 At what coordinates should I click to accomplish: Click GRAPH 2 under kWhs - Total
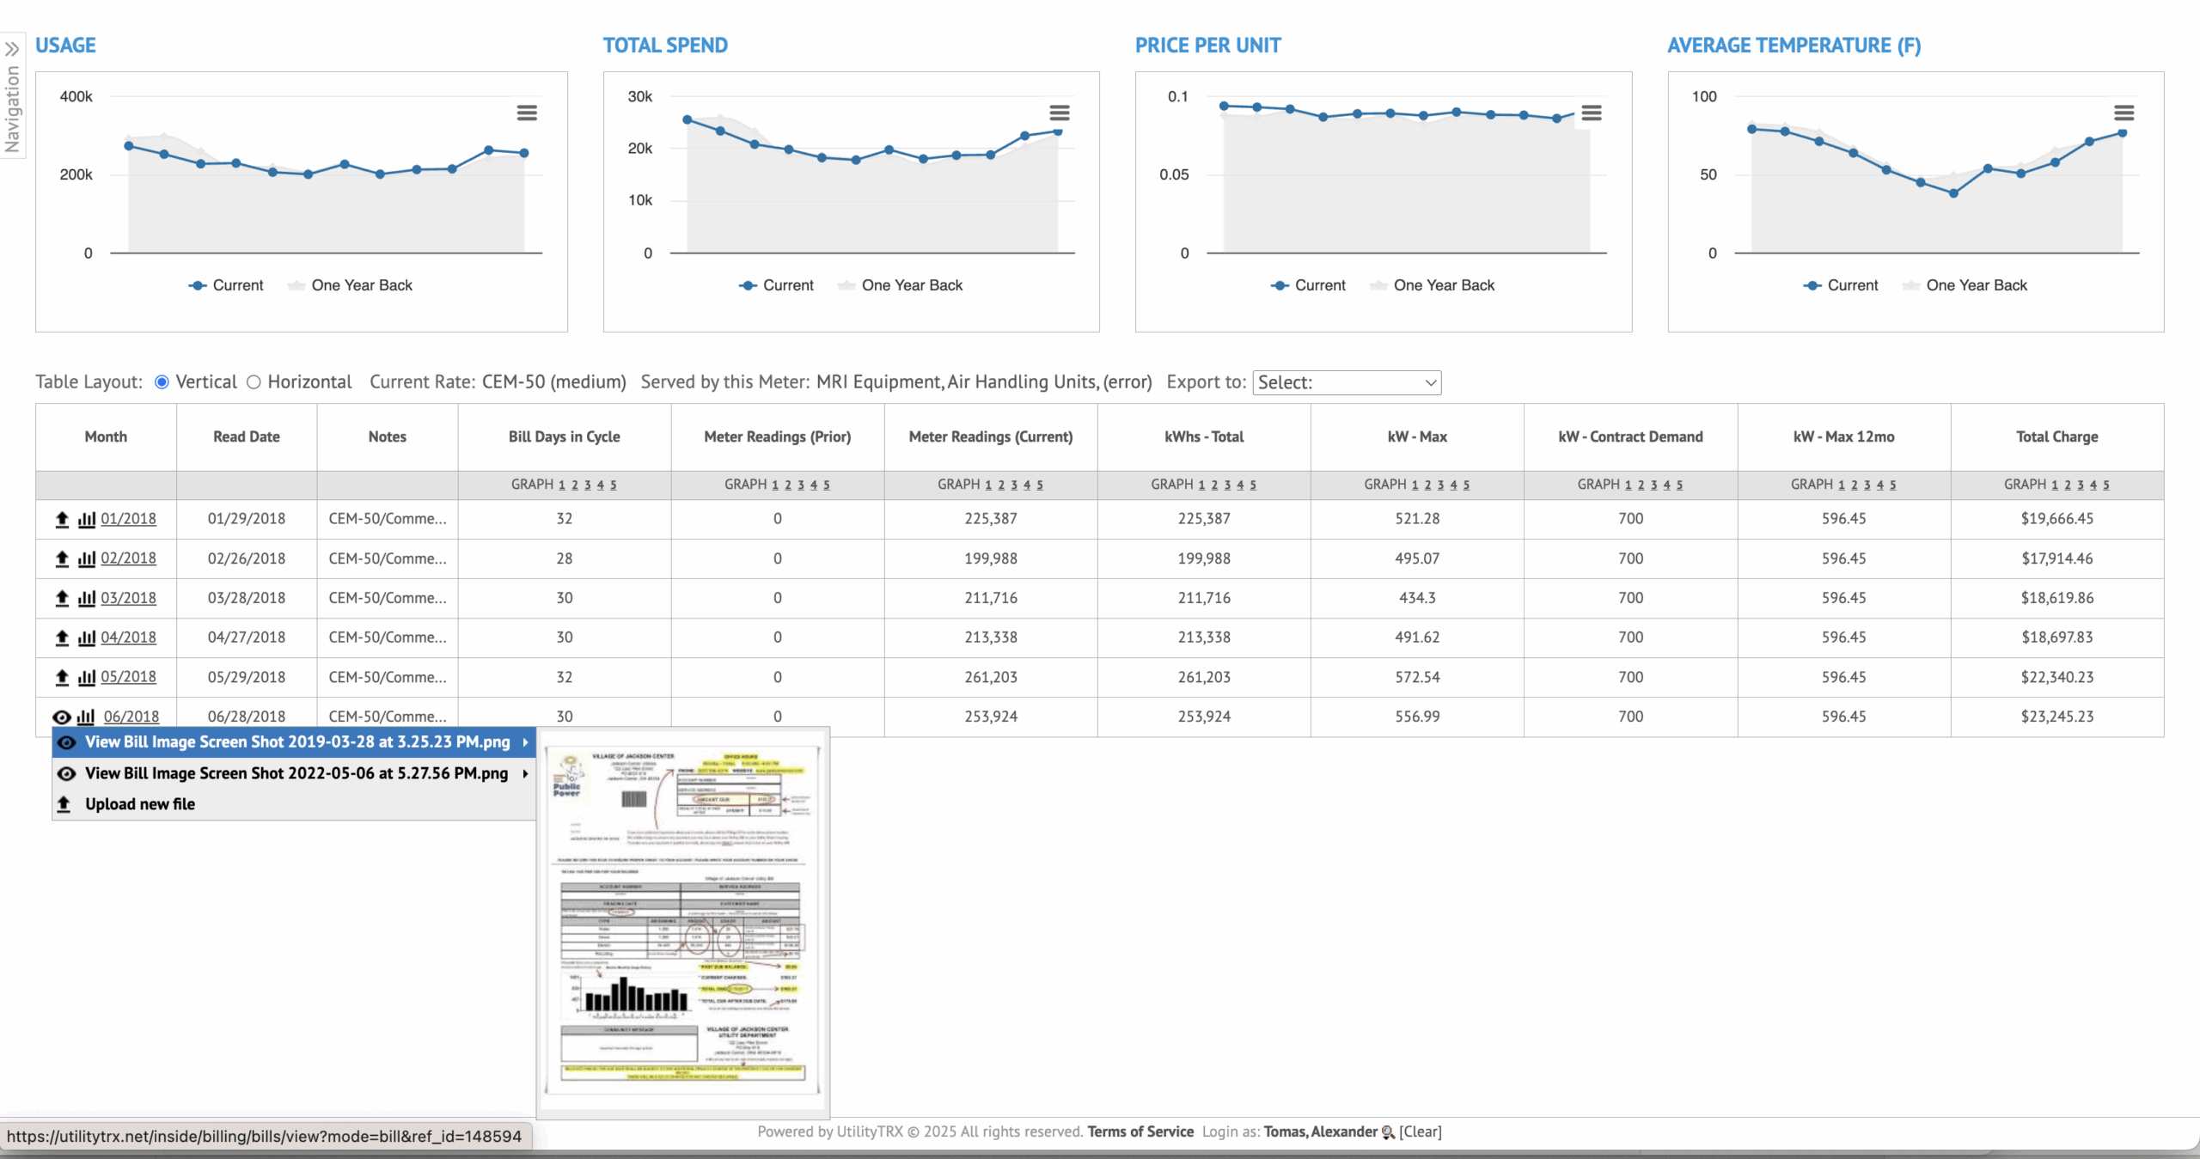pyautogui.click(x=1214, y=485)
